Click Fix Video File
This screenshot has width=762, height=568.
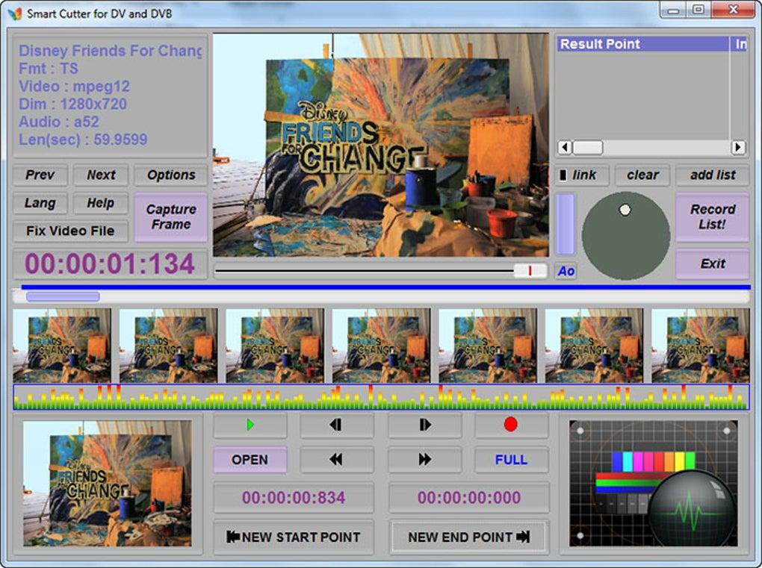70,231
